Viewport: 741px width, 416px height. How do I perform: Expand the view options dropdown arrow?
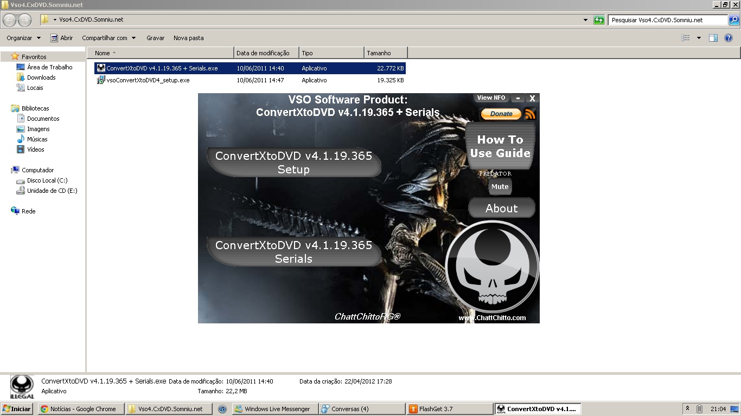699,38
